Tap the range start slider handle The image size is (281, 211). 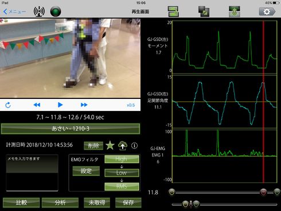(x=171, y=192)
